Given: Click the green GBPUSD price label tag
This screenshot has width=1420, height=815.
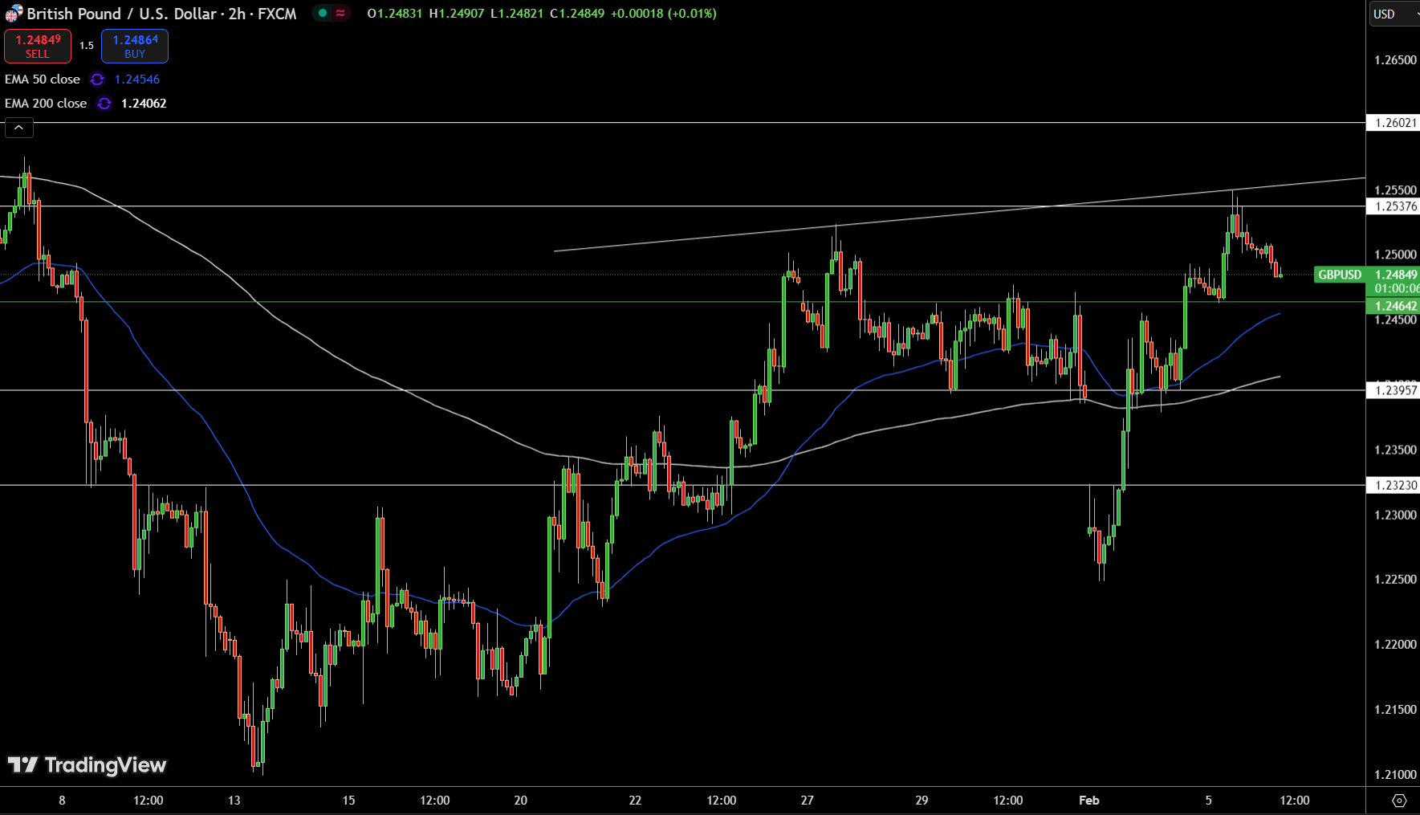Looking at the screenshot, I should pos(1340,275).
